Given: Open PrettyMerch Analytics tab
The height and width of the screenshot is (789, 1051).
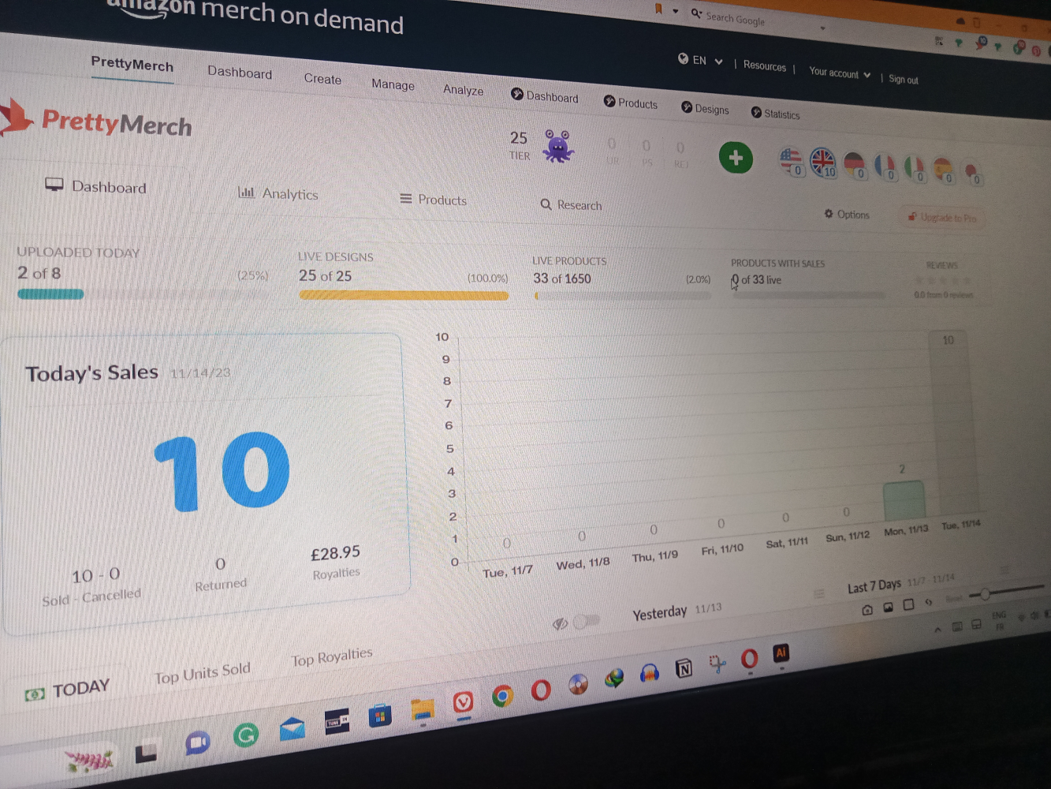Looking at the screenshot, I should (x=278, y=193).
